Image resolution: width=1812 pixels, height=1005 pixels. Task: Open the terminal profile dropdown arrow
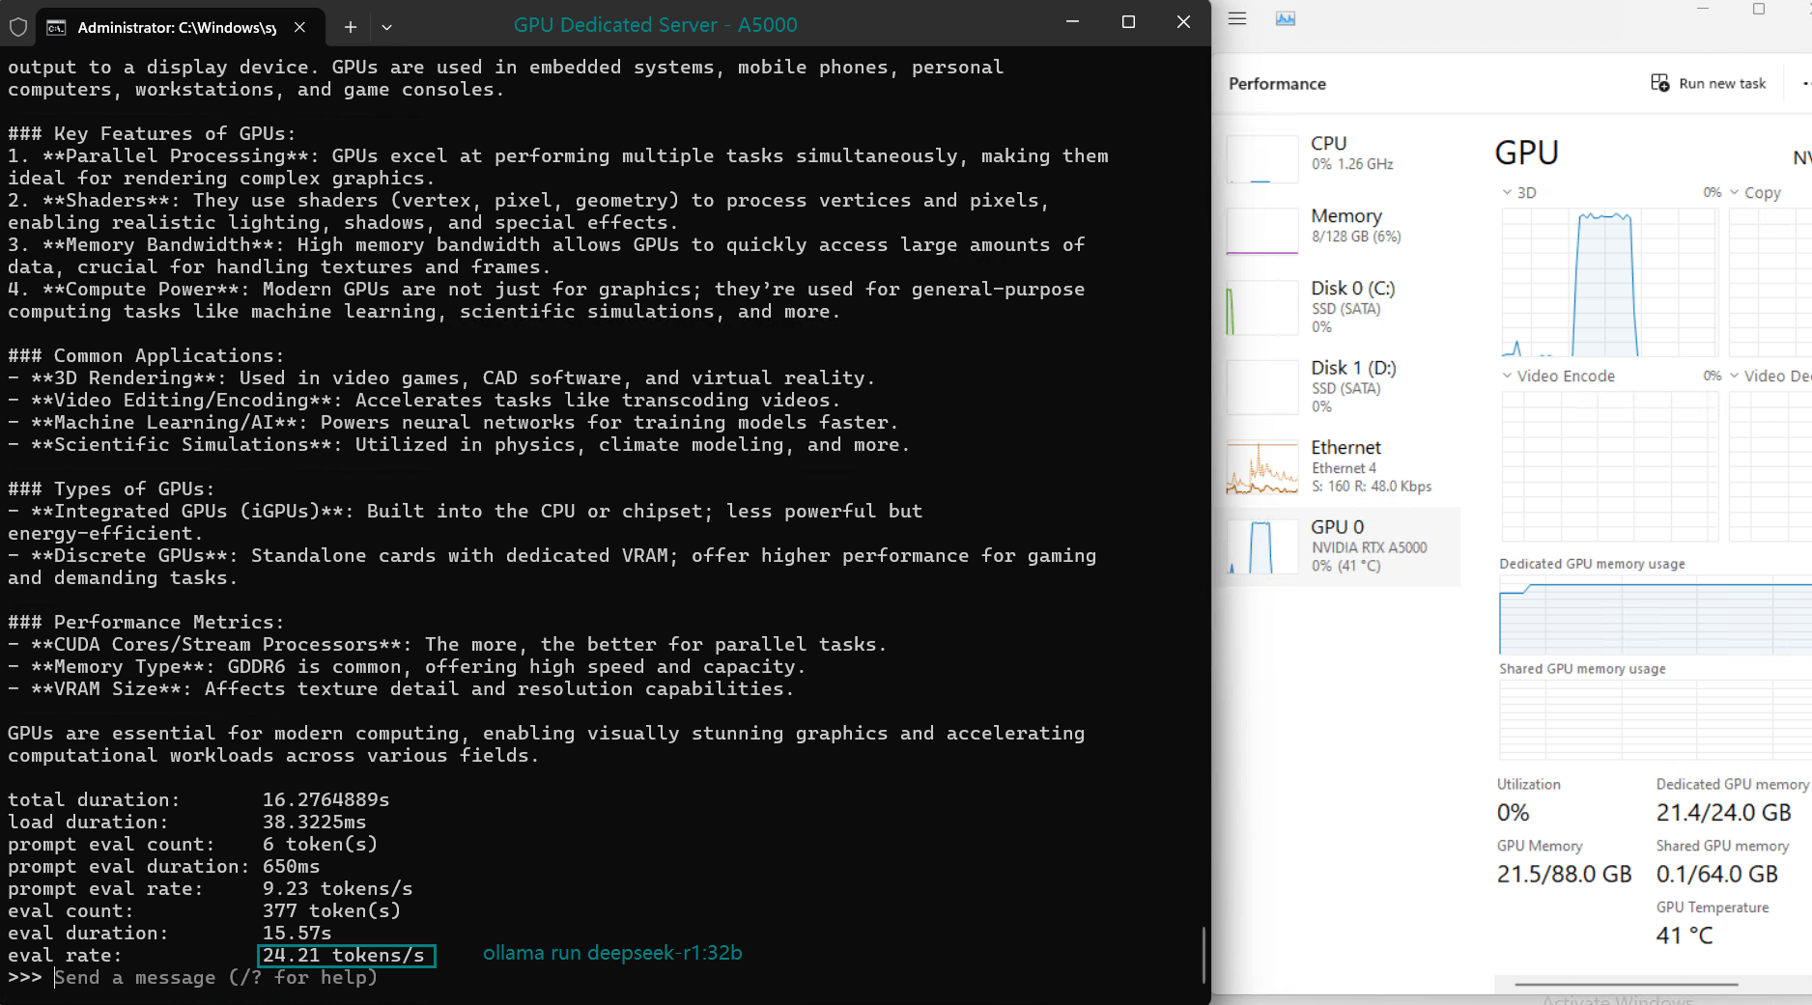pos(386,27)
